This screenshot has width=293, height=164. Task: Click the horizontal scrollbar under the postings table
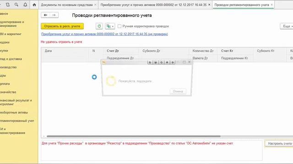(x=133, y=136)
